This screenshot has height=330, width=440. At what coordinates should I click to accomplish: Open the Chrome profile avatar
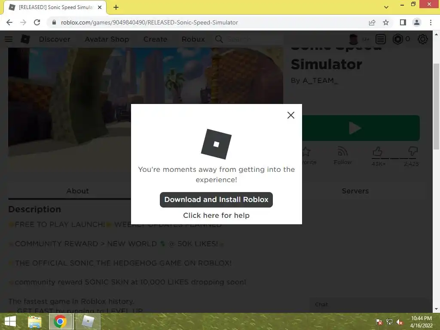click(417, 22)
